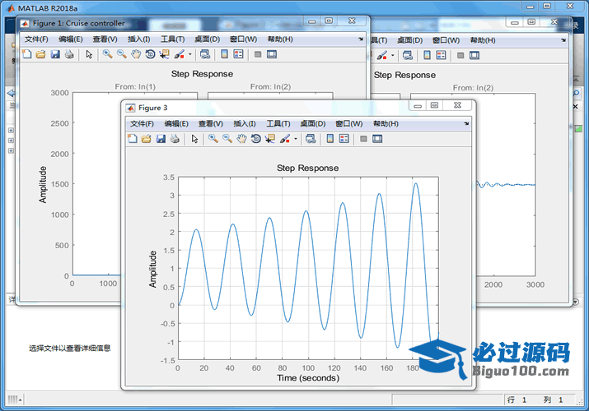Open file icon in Figure 3 toolbar
589x411 pixels.
click(x=147, y=139)
